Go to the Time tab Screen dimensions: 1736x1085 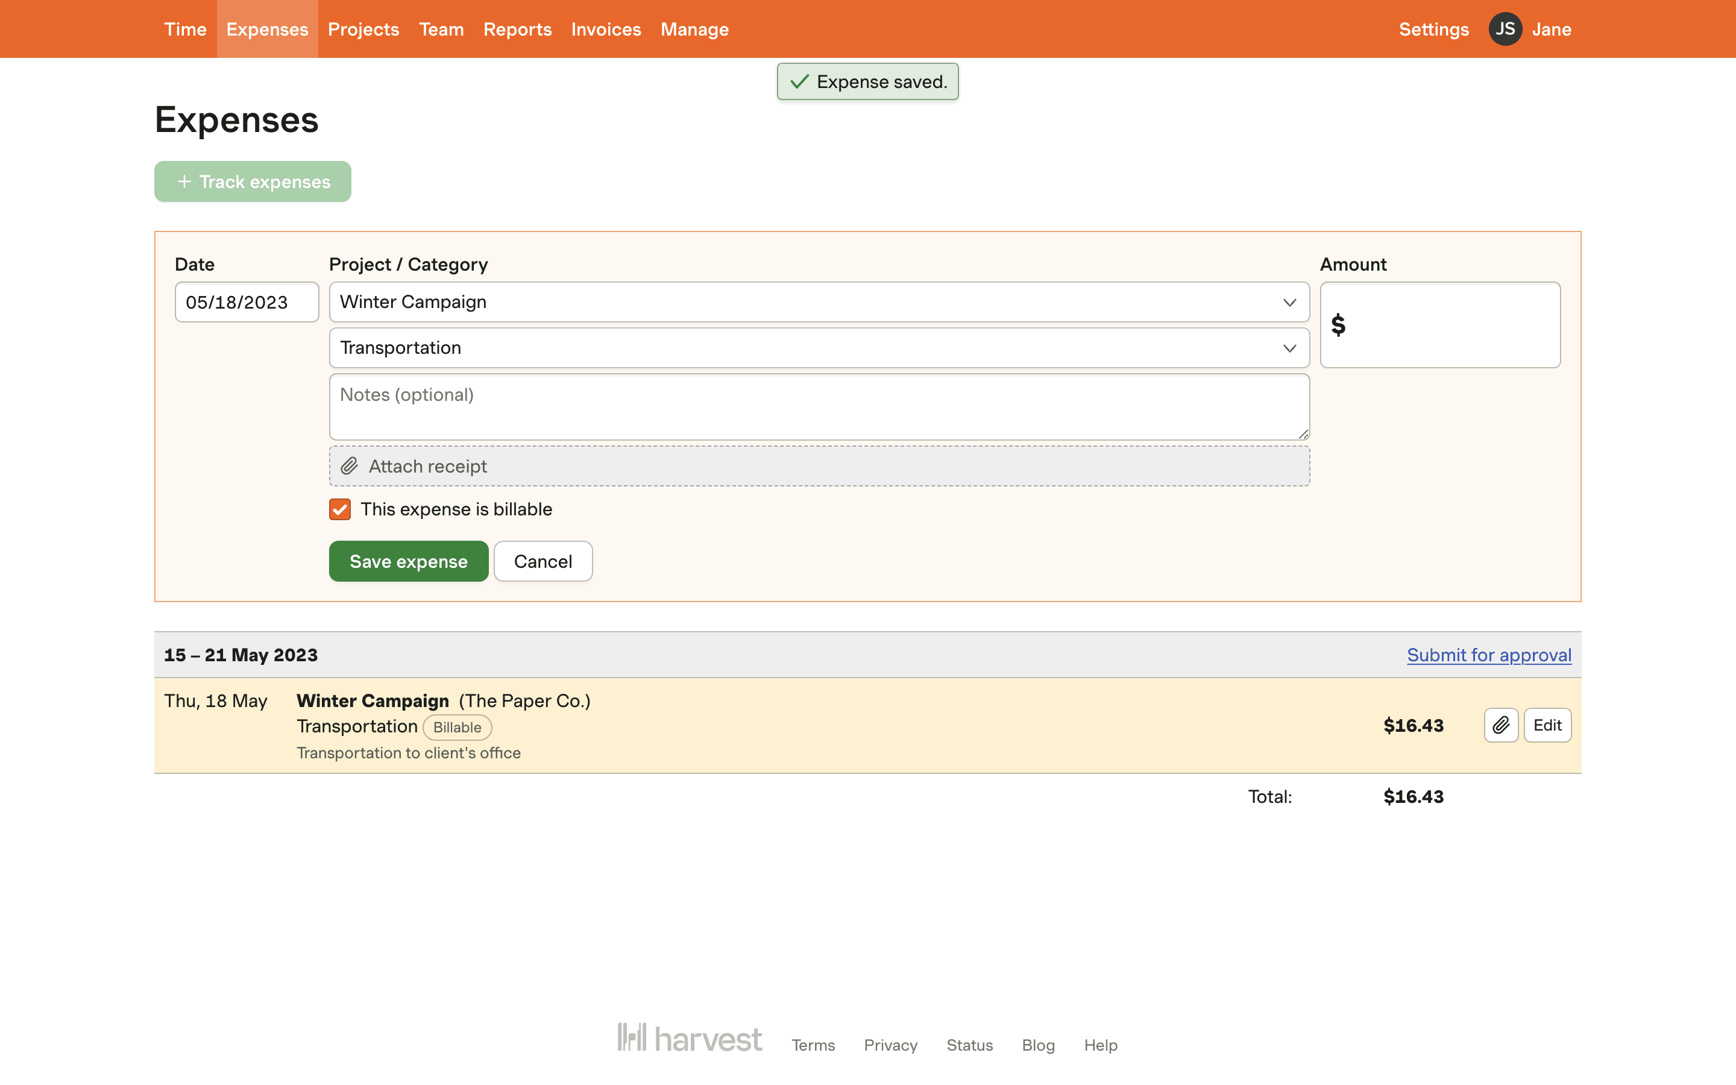click(185, 30)
